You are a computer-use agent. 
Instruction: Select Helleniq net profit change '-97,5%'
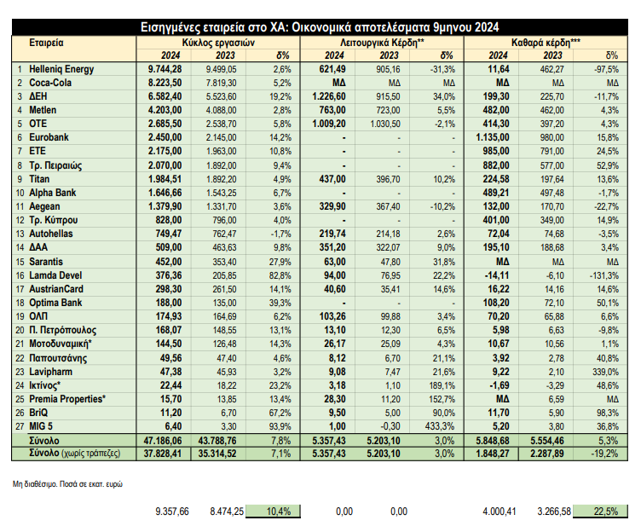[606, 70]
